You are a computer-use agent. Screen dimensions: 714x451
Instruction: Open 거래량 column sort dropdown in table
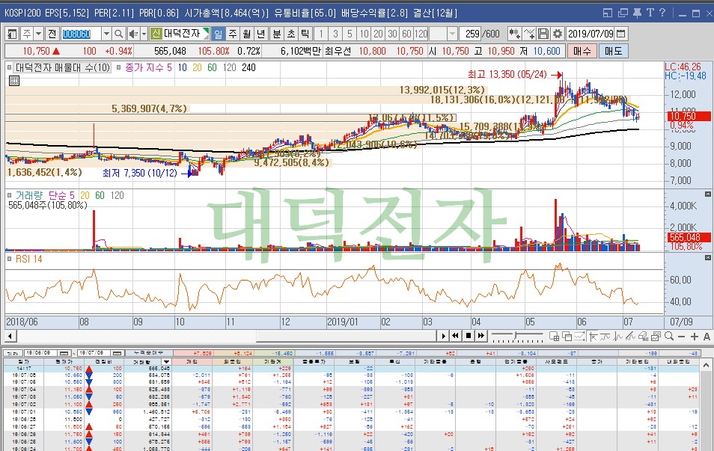pyautogui.click(x=166, y=362)
